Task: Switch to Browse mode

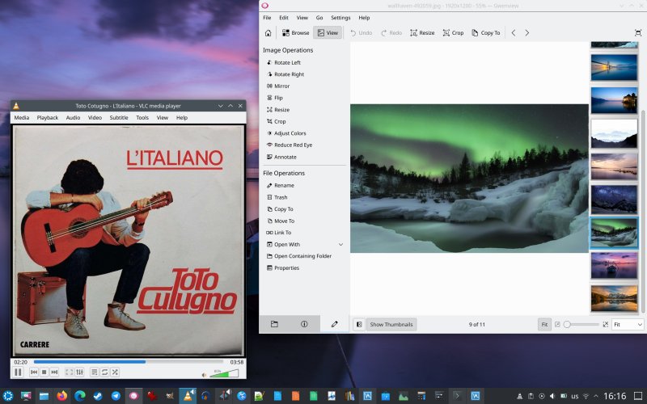Action: (295, 33)
